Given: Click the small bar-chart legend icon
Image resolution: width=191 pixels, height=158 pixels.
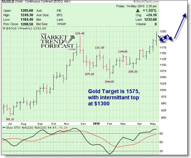Looking at the screenshot, I should [4, 28].
